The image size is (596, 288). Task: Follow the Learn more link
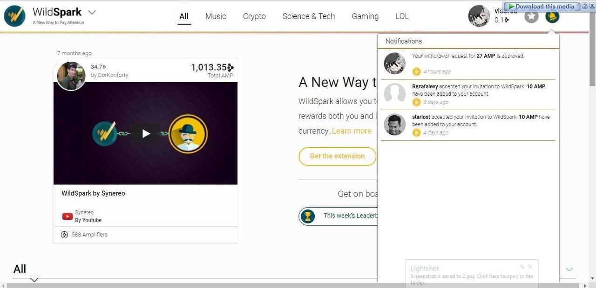(352, 131)
